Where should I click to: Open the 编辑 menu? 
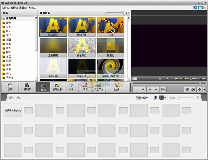click(14, 8)
